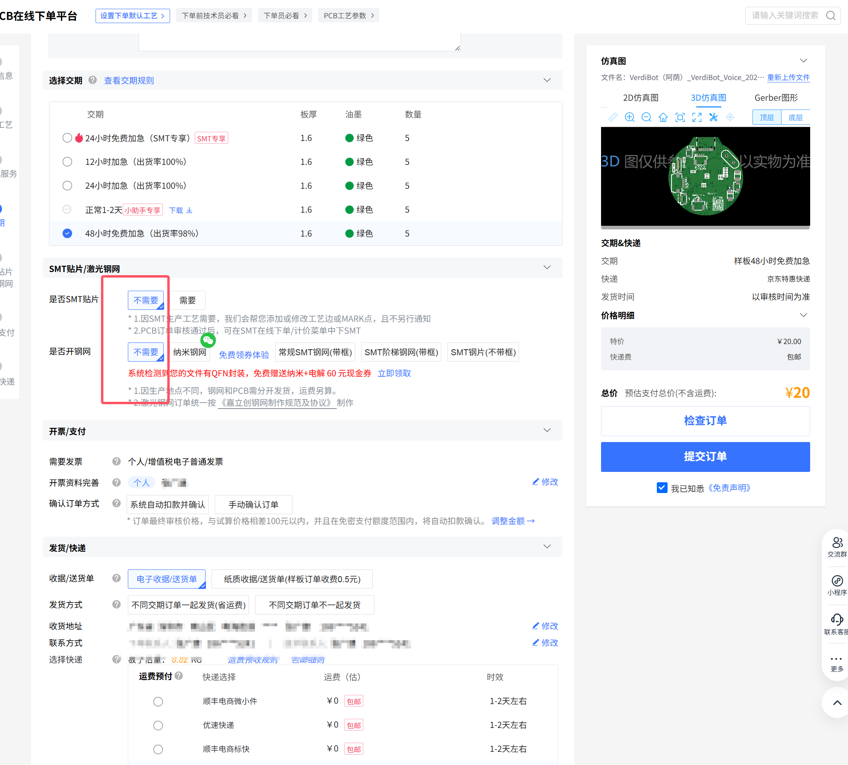The image size is (848, 765).
Task: Collapse the 价格明细 price detail chevron
Action: pos(803,315)
